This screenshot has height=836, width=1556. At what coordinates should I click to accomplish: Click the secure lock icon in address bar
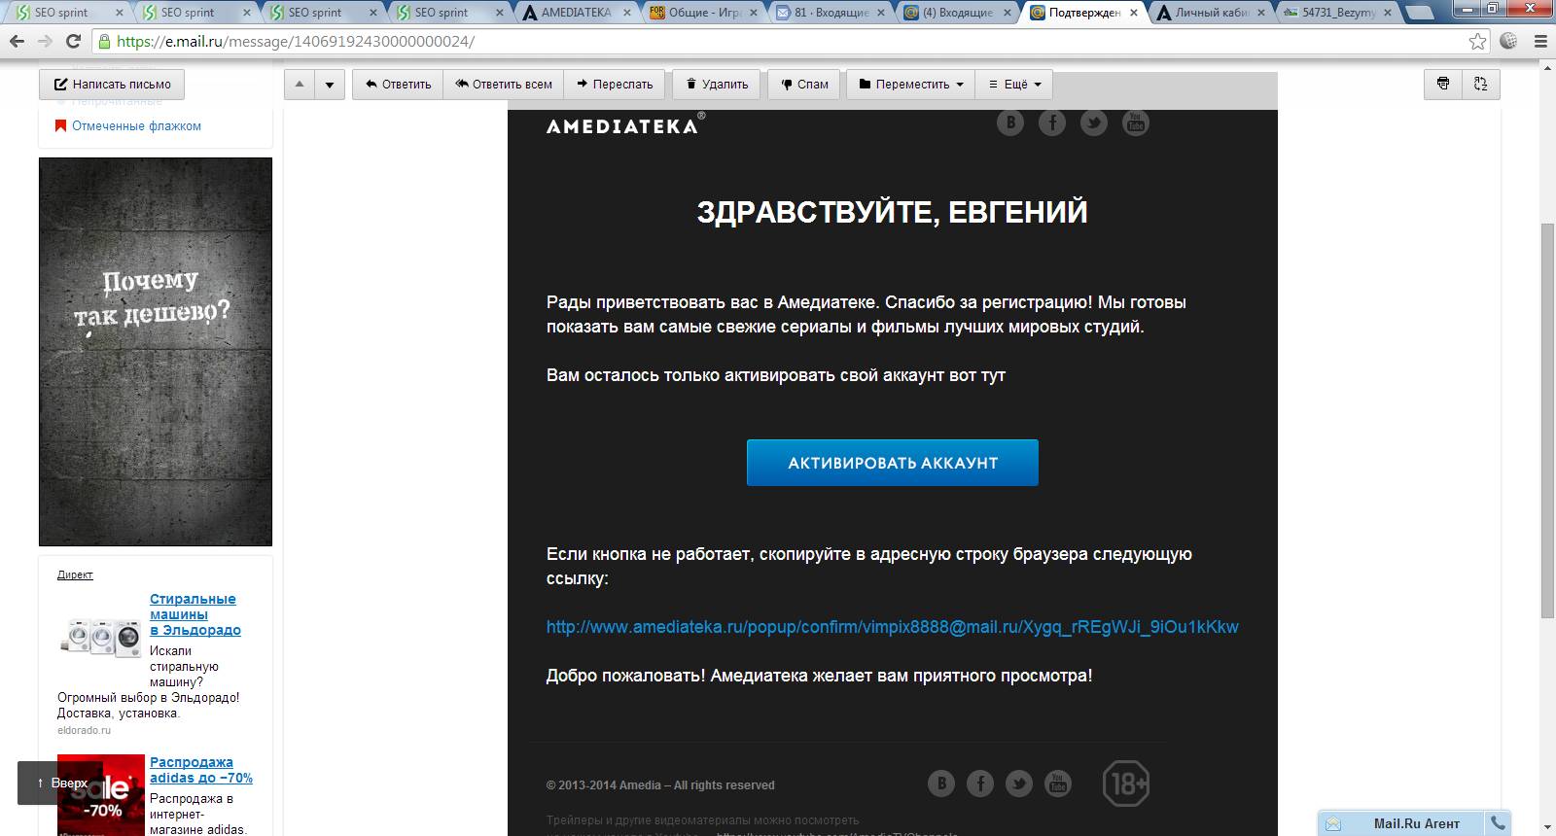click(x=105, y=42)
